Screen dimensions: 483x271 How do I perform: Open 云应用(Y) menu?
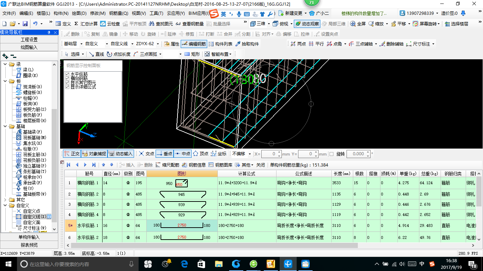pos(176,13)
